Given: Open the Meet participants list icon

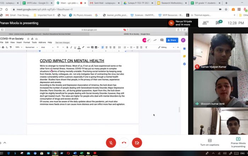Looking at the screenshot, I should point(205,23).
